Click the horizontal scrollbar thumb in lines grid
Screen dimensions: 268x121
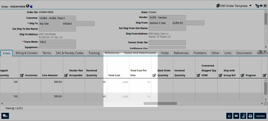(x=160, y=103)
